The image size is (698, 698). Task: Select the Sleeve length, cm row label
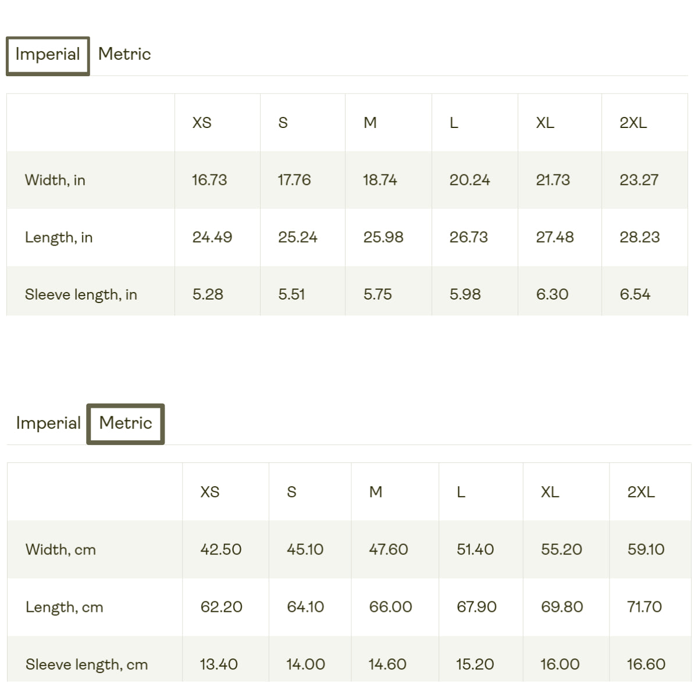click(x=87, y=664)
